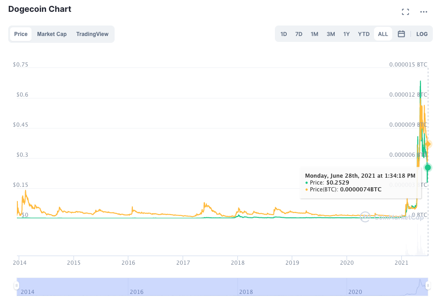The image size is (442, 303).
Task: Click the green price marker dot
Action: 428,167
